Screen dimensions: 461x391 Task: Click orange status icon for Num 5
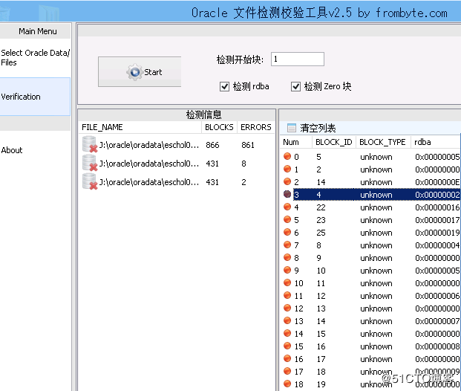pyautogui.click(x=287, y=219)
